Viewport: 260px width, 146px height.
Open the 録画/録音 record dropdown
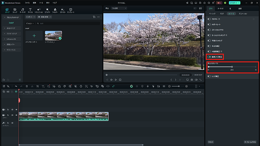(45, 17)
